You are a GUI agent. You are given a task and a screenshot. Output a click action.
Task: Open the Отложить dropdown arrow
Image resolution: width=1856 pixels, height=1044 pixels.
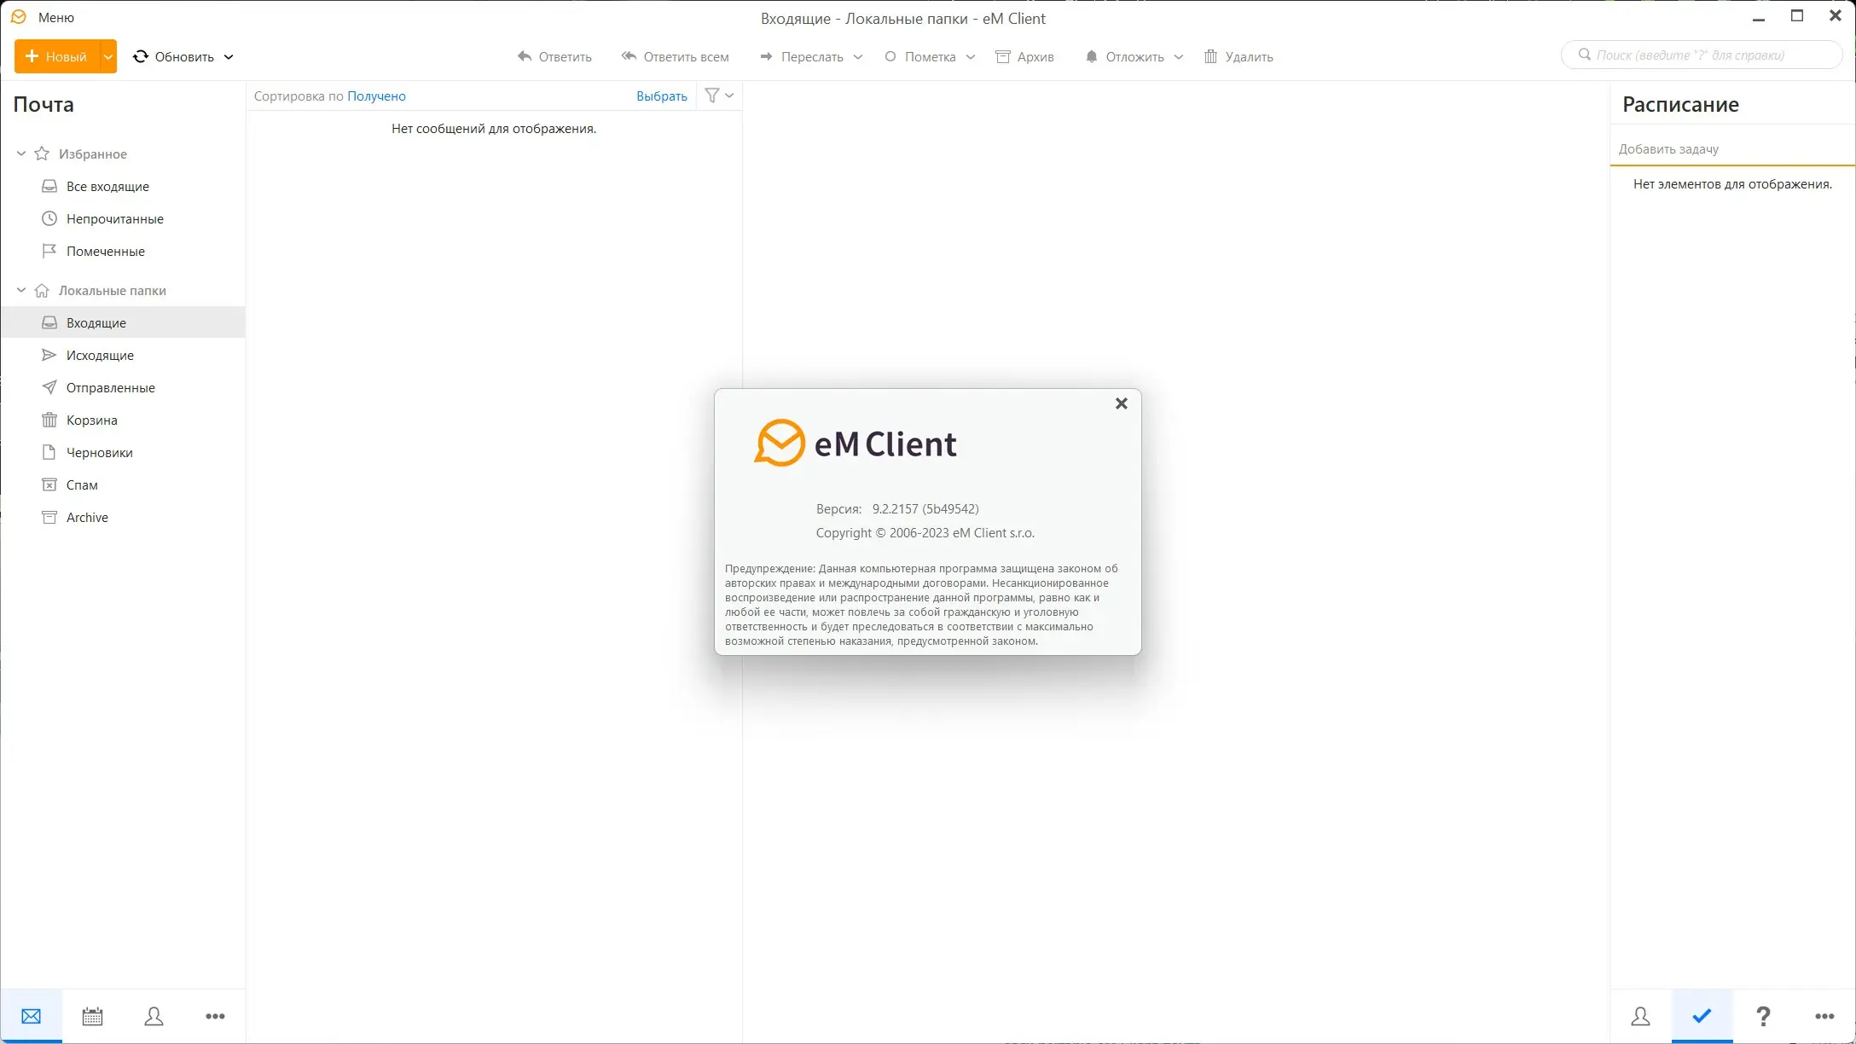point(1180,56)
